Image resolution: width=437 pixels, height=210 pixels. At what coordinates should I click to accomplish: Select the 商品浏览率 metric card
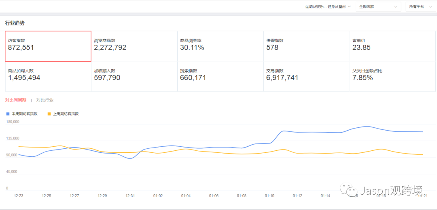tap(220, 46)
